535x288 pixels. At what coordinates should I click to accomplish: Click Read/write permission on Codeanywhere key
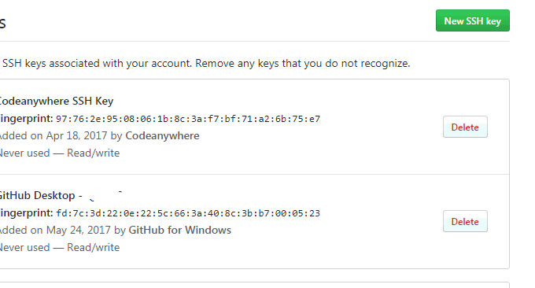tap(93, 153)
